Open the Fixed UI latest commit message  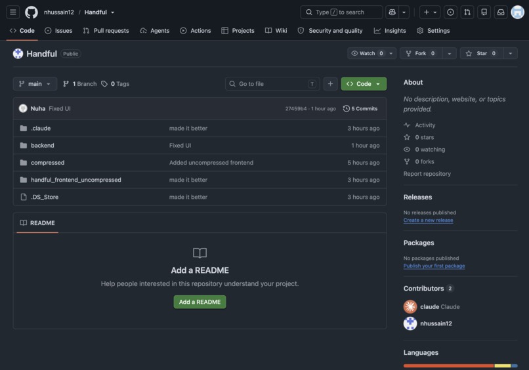(x=60, y=109)
